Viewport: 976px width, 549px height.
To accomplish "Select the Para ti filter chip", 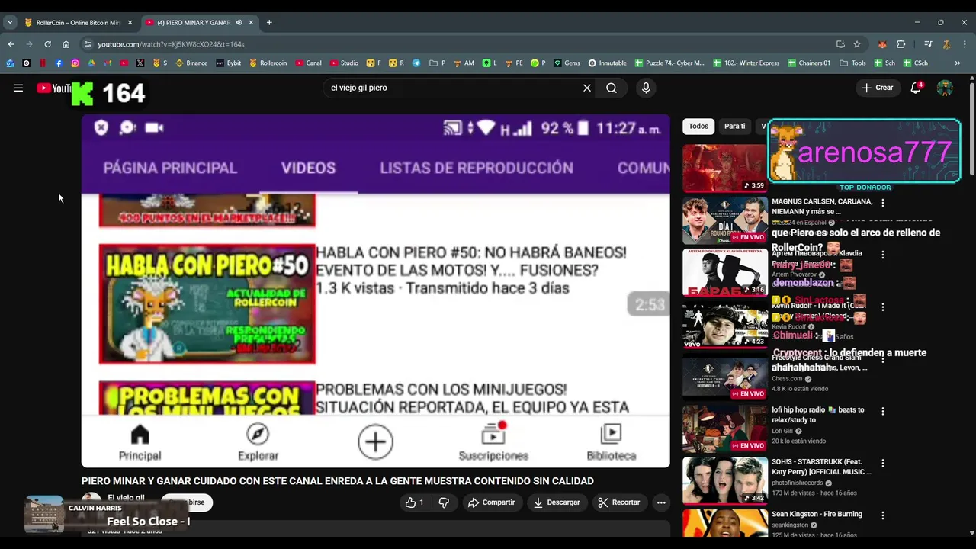I will pos(735,127).
